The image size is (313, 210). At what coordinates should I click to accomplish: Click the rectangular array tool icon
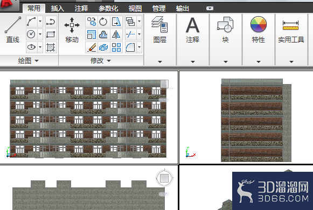[116, 47]
